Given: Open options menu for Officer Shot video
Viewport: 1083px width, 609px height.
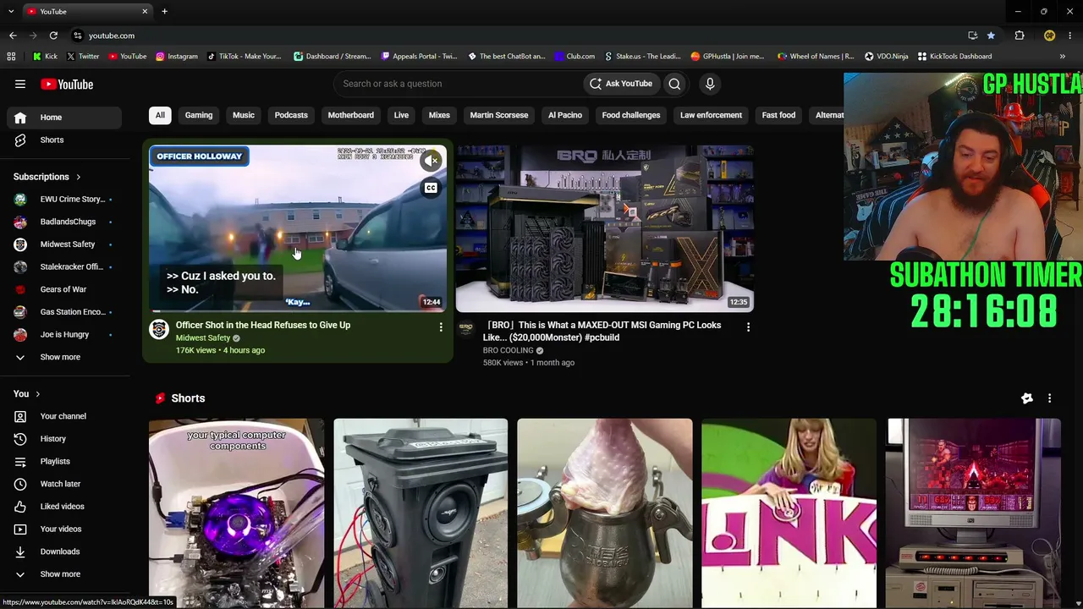Looking at the screenshot, I should click(x=441, y=326).
